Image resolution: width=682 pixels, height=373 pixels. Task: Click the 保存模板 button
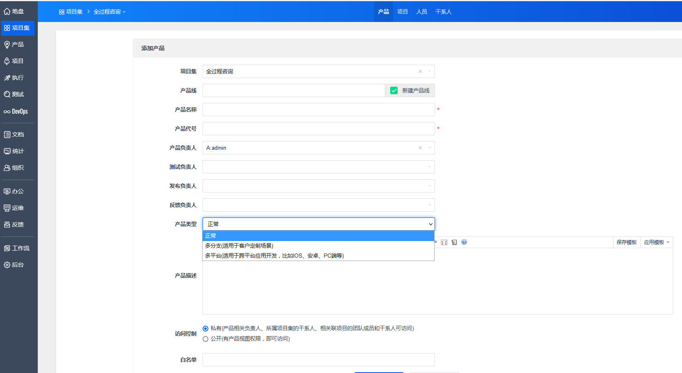626,242
